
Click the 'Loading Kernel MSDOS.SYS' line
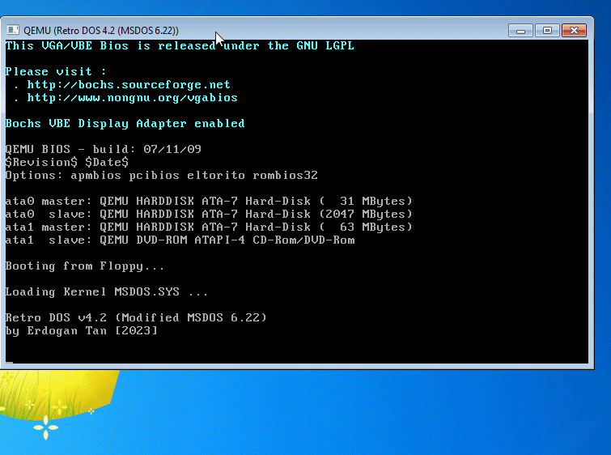point(107,292)
